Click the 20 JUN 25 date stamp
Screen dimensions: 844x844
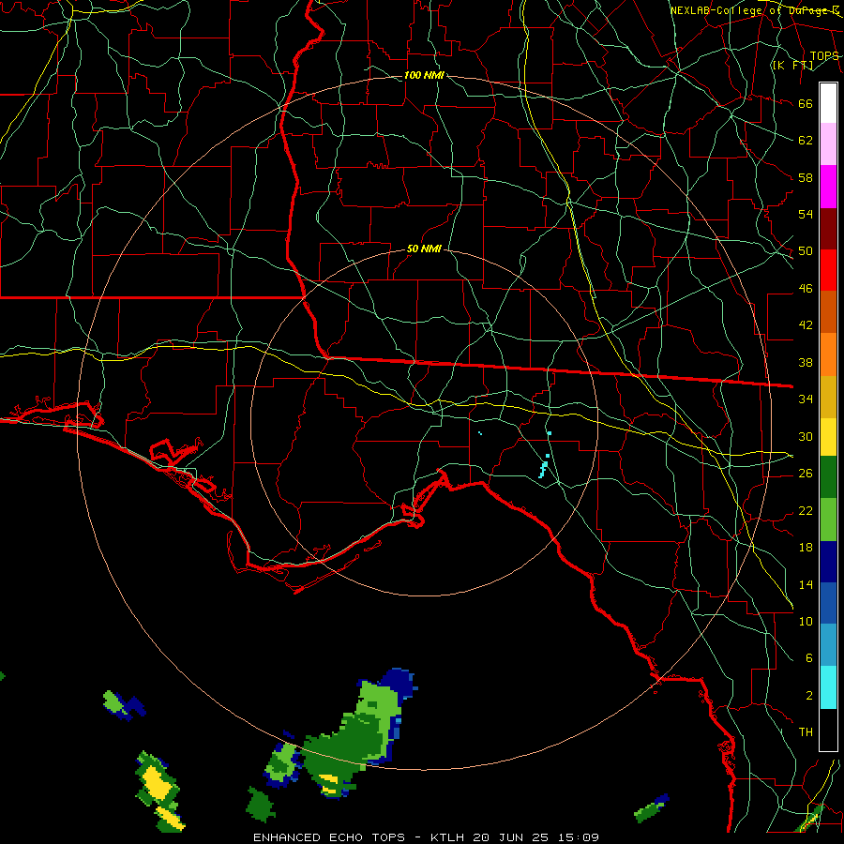[x=511, y=837]
